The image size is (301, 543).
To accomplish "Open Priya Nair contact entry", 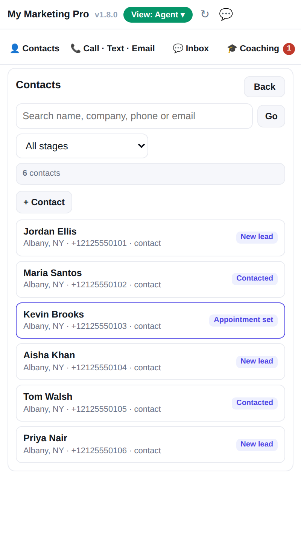I will tap(150, 445).
